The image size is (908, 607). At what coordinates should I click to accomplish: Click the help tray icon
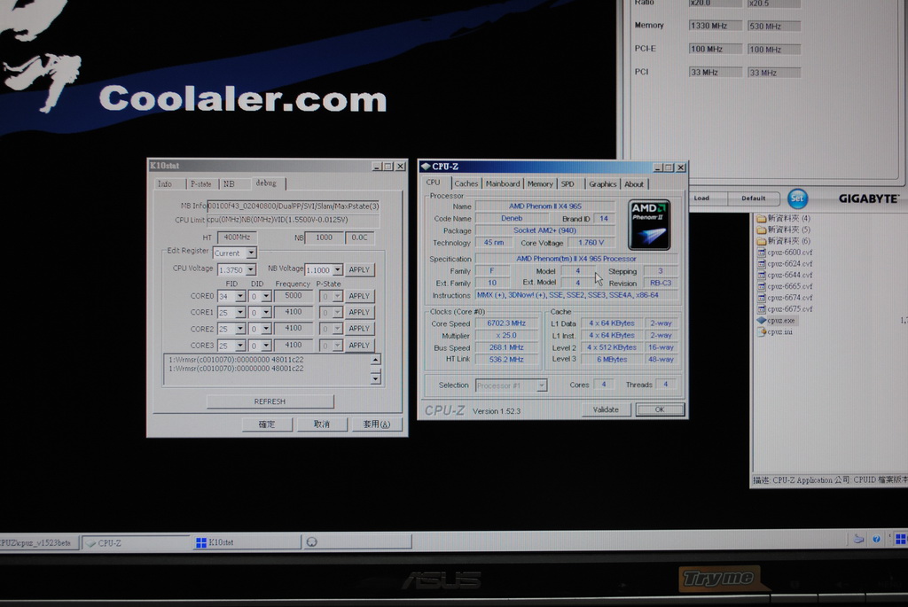coord(876,540)
